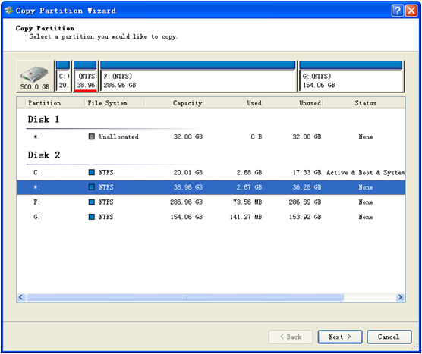Click the disabled Back button
The width and height of the screenshot is (422, 354).
(291, 337)
